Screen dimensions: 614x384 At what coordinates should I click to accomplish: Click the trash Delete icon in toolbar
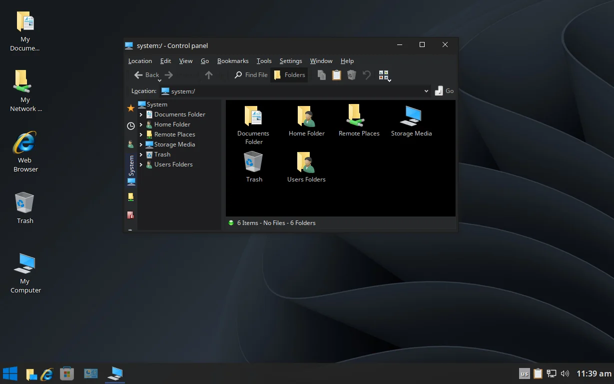[x=351, y=74]
